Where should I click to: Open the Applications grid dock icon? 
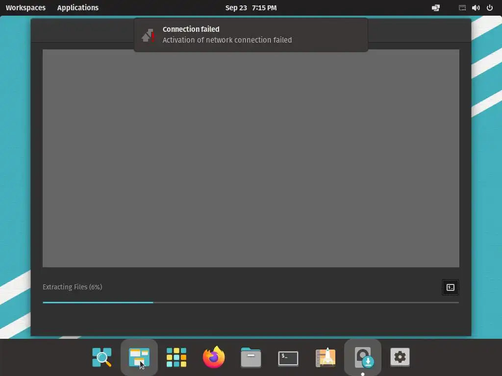point(176,357)
